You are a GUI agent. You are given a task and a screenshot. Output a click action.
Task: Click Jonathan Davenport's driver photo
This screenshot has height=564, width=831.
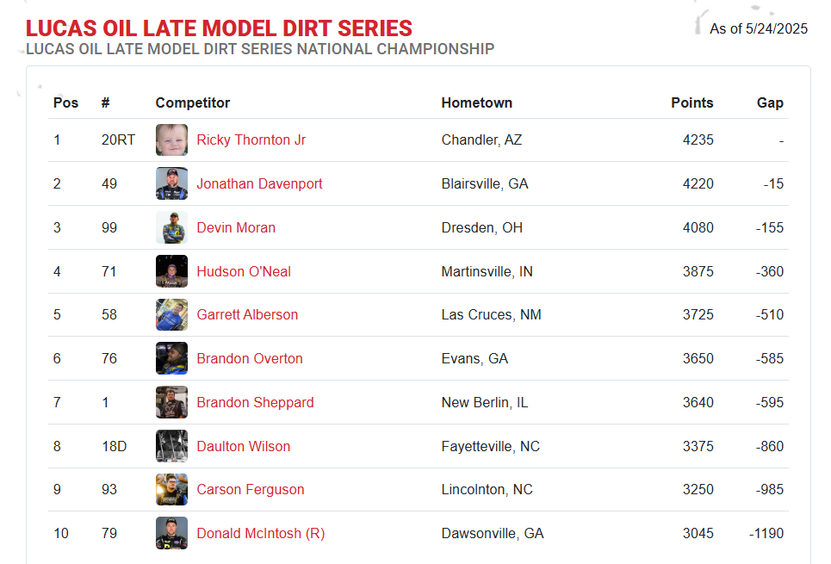click(x=171, y=183)
